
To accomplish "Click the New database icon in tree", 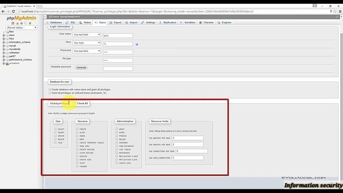I will click(8, 32).
